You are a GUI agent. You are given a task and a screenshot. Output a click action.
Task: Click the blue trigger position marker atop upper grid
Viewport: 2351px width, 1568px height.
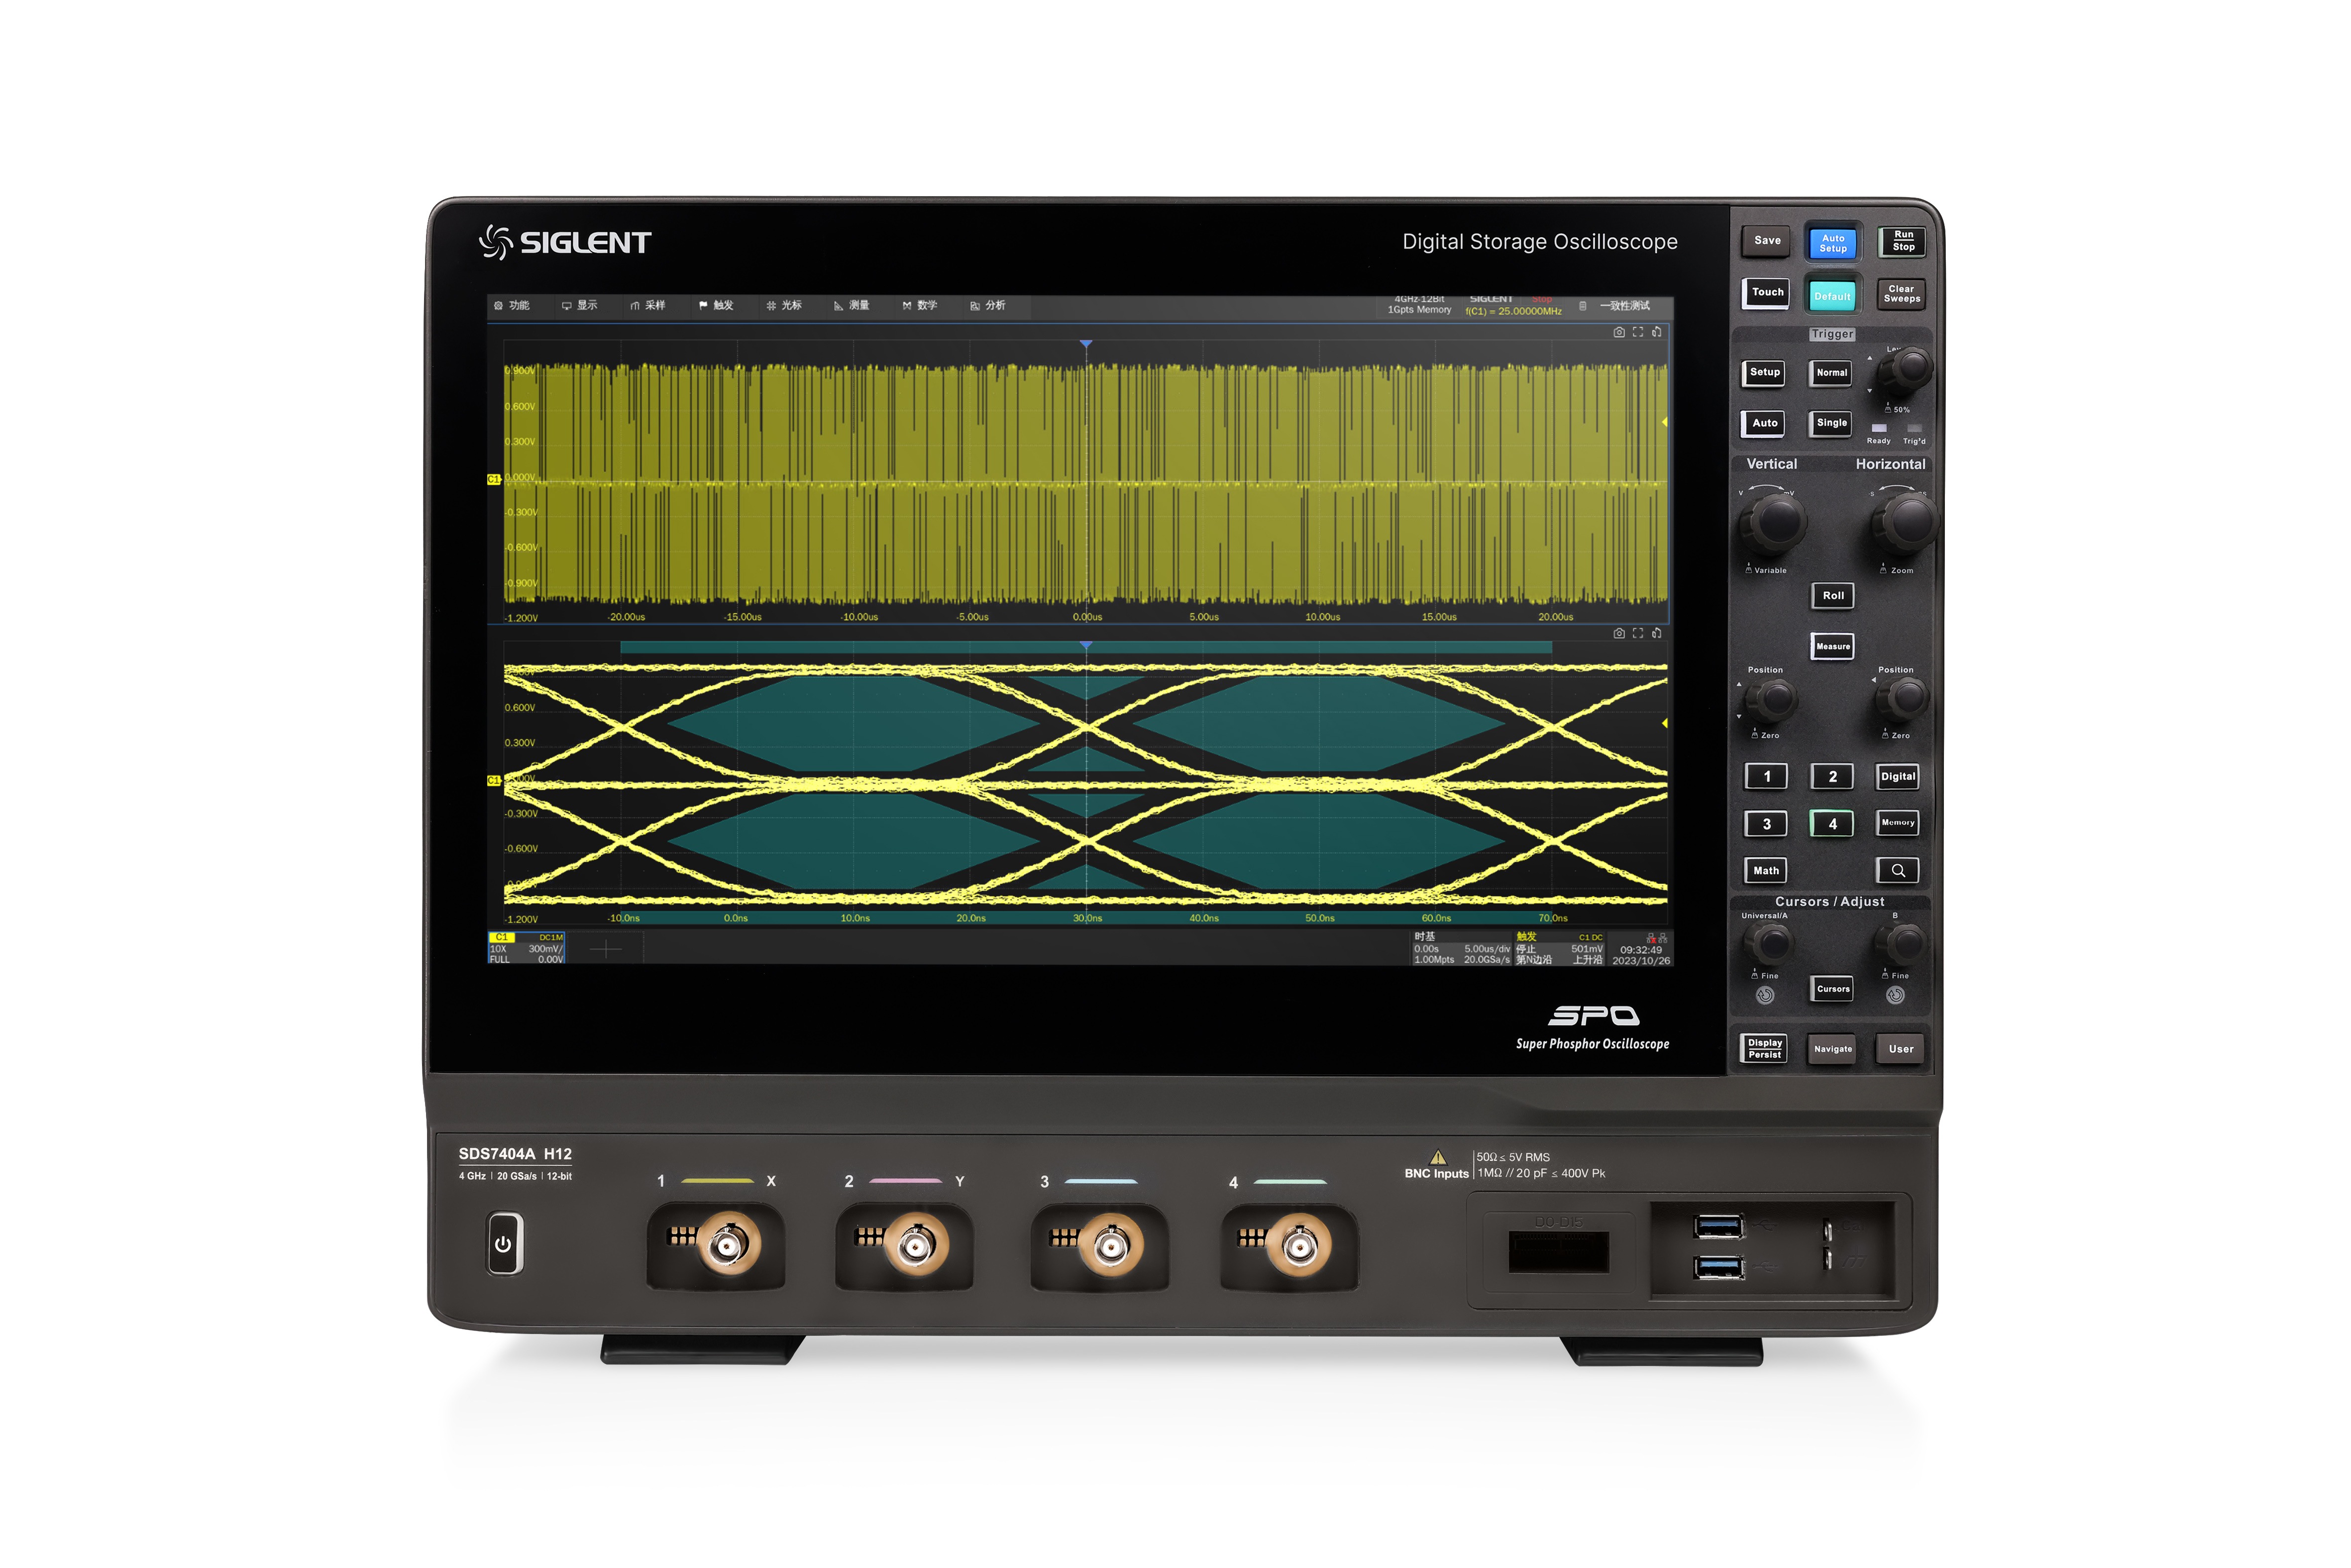pos(1086,344)
